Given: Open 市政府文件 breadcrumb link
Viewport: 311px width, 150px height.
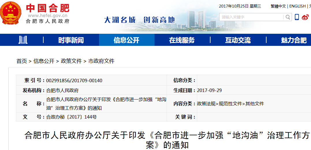Looking at the screenshot, I should pos(101,61).
